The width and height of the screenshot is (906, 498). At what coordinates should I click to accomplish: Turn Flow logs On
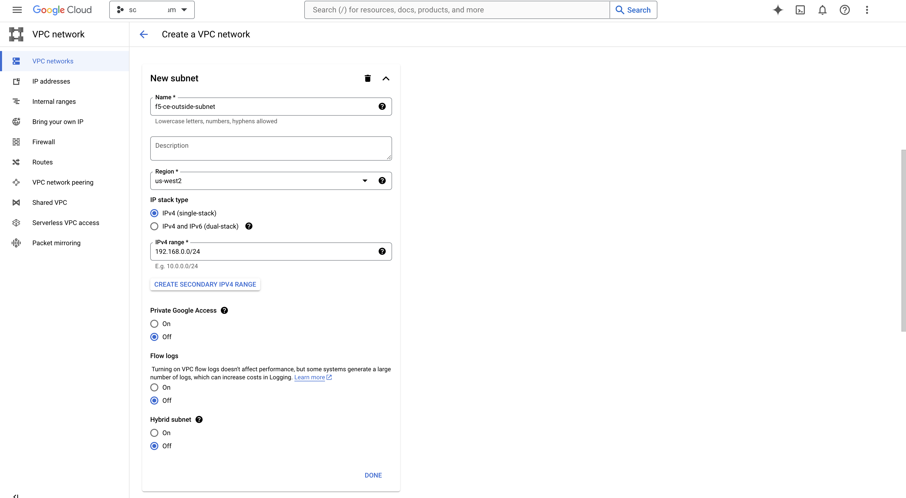click(x=154, y=387)
